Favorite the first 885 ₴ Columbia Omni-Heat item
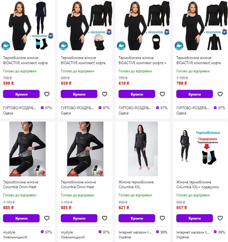228x242 pixels. 47,218
